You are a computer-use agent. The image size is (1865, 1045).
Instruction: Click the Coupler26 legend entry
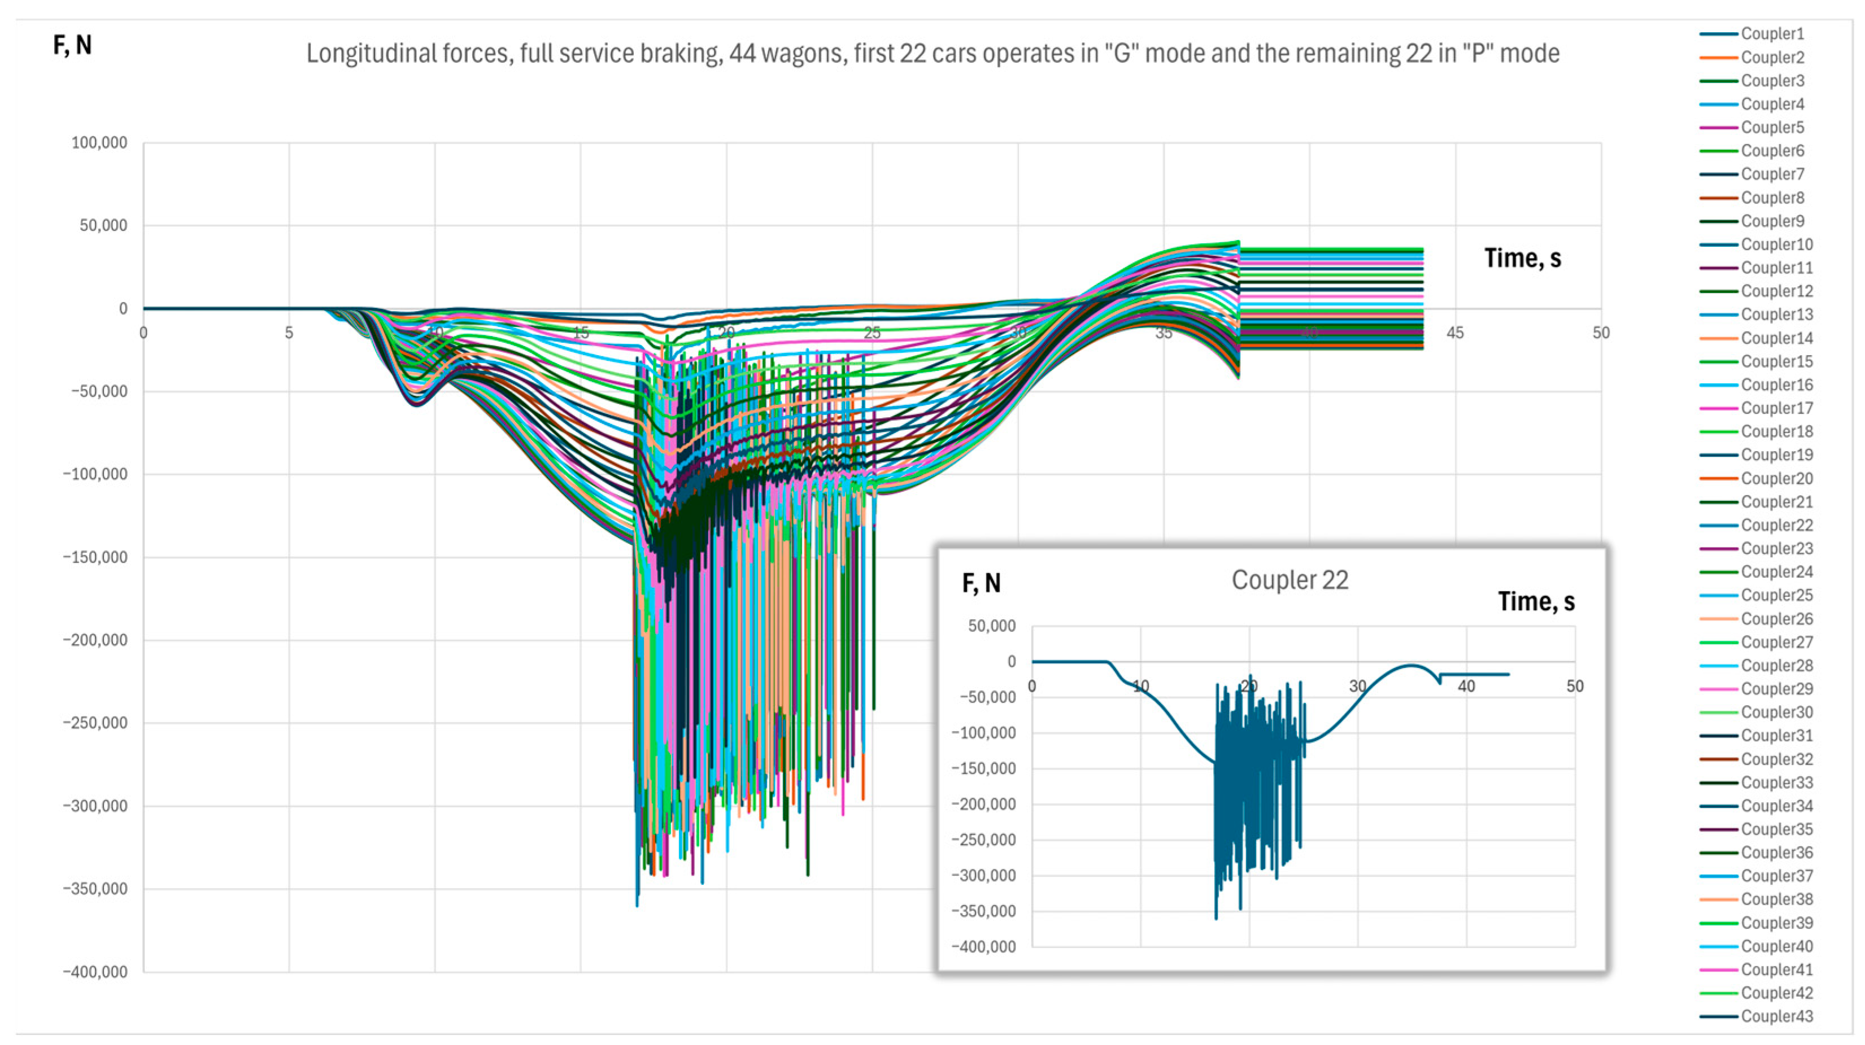[x=1777, y=619]
